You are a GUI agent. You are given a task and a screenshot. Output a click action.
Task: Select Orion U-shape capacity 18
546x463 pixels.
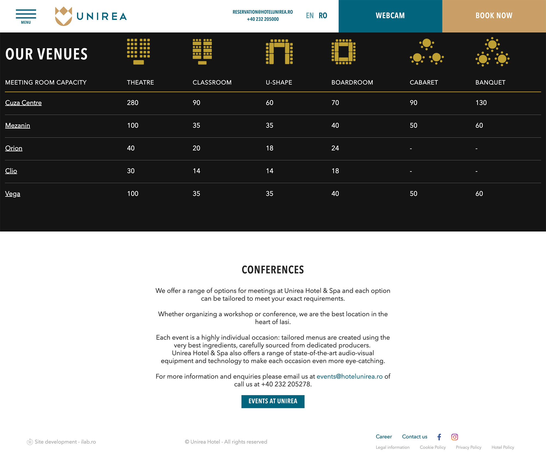(x=269, y=148)
